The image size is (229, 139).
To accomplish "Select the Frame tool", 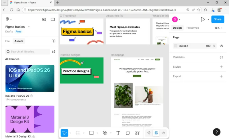I will click(78, 133).
